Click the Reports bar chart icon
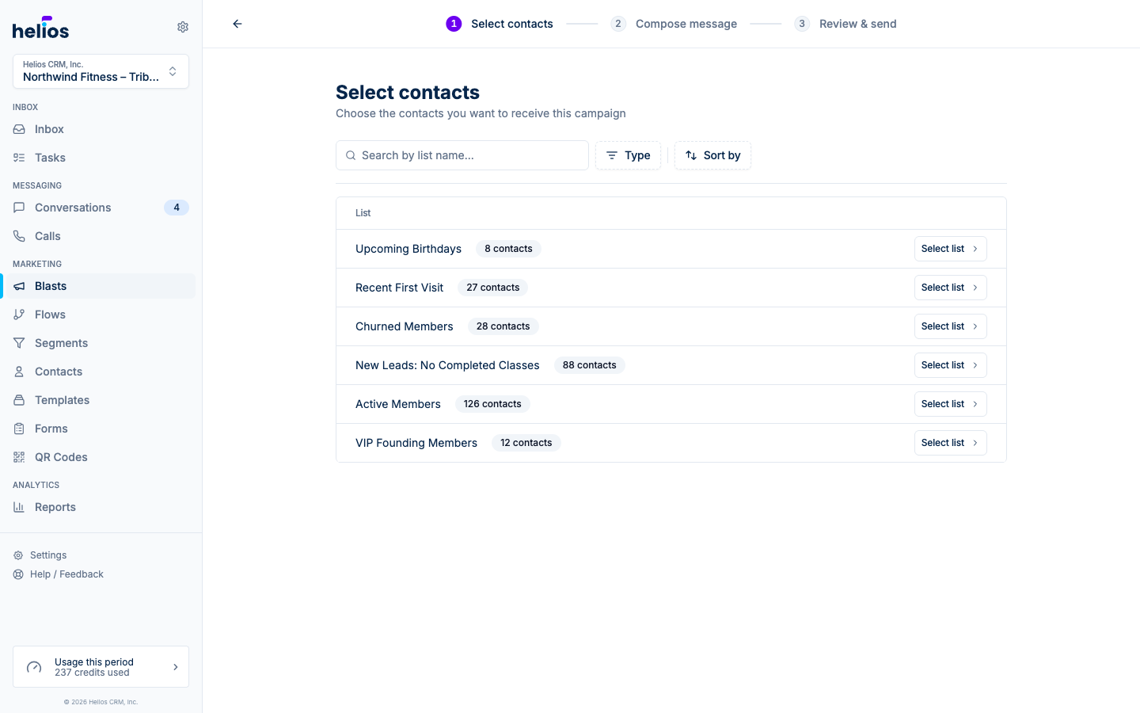1140x713 pixels. click(19, 507)
